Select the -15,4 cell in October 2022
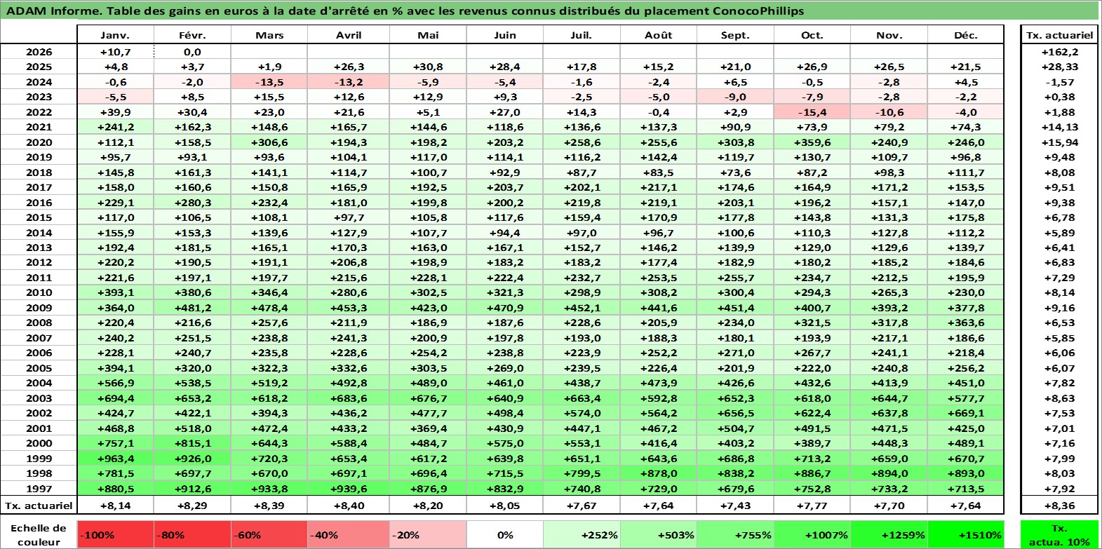The image size is (1102, 549). pyautogui.click(x=812, y=112)
